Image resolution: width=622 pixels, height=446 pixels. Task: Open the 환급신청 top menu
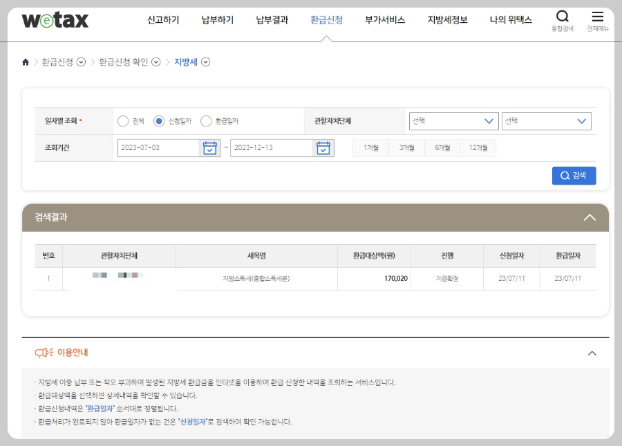coord(326,20)
